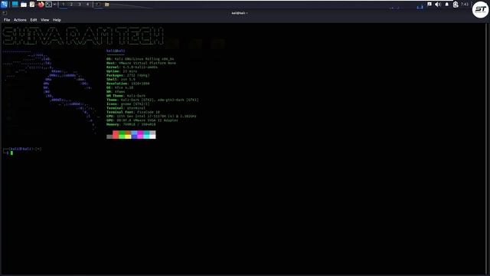Image resolution: width=490 pixels, height=276 pixels.
Task: Select the terminal window button in taskbar
Action: [x=98, y=5]
